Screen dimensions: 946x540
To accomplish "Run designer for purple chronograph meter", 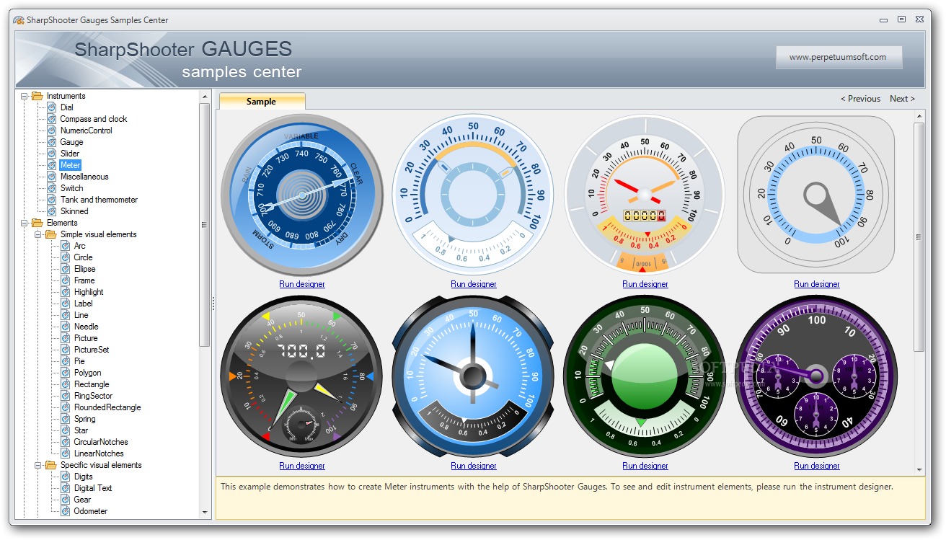I will click(817, 466).
